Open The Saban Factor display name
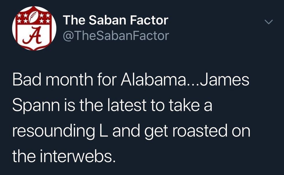 (115, 20)
